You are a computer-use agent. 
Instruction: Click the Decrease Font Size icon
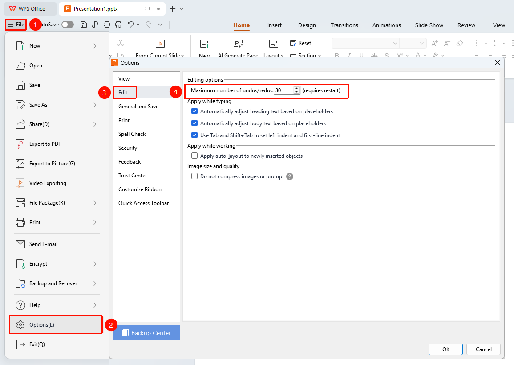(x=447, y=43)
